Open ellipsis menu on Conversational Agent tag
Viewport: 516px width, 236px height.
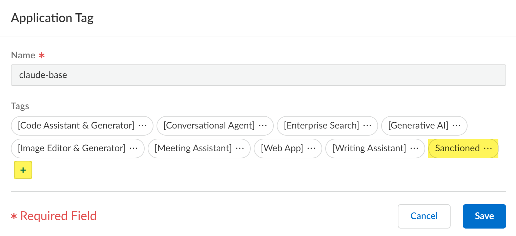tap(263, 126)
